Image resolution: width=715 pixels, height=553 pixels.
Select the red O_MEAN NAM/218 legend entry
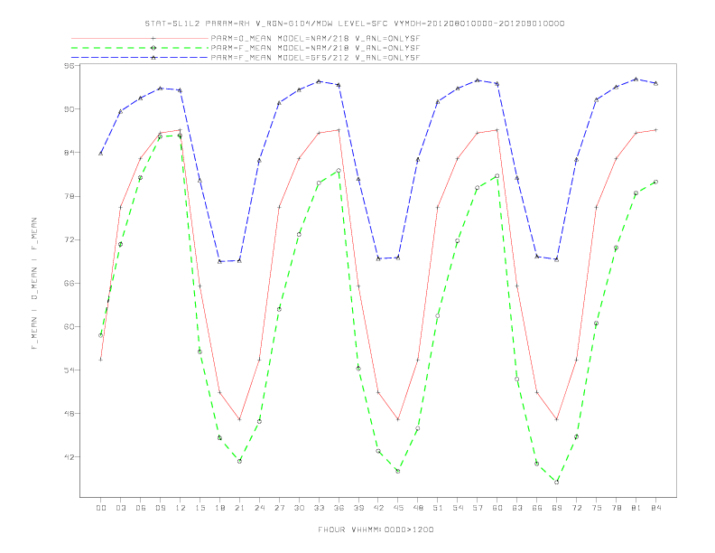(x=246, y=38)
